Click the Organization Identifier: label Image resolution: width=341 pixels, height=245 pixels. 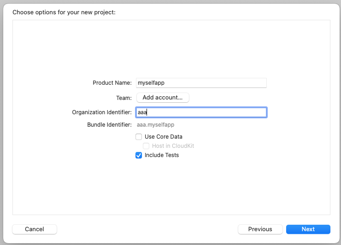[x=102, y=112]
